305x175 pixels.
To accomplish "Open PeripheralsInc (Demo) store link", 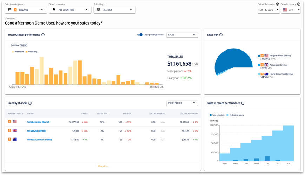I will click(38, 122).
